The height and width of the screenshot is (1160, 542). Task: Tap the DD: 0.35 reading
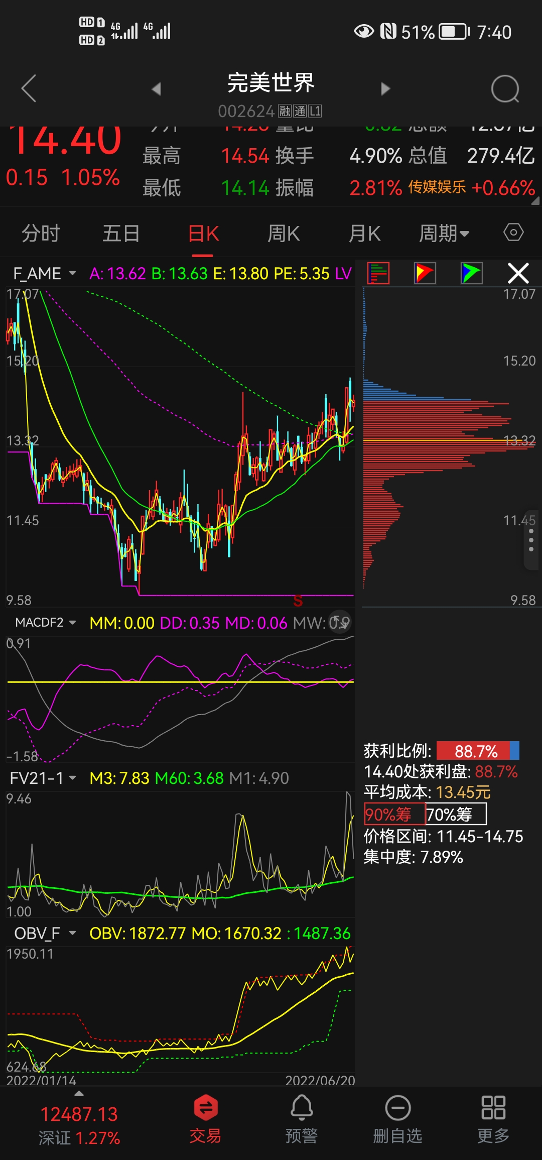[190, 623]
